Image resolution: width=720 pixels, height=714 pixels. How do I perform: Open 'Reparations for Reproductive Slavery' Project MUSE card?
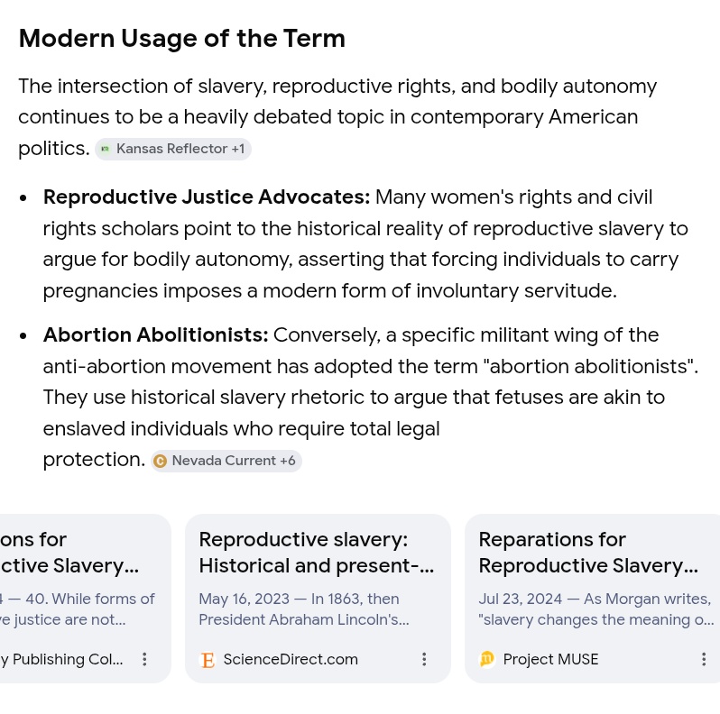tap(588, 553)
